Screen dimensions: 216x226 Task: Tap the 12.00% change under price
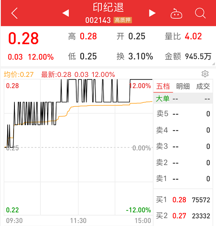41,57
